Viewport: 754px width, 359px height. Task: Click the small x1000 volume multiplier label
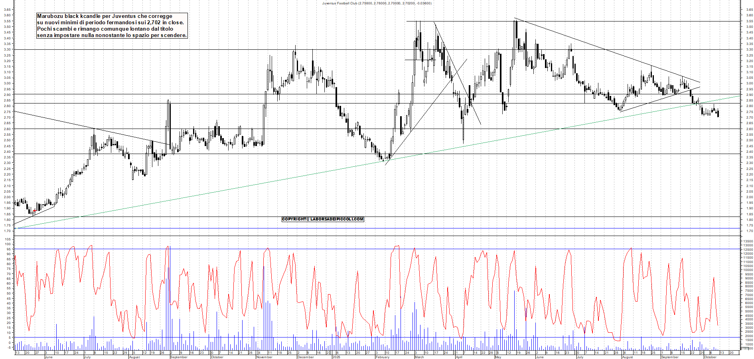click(744, 349)
